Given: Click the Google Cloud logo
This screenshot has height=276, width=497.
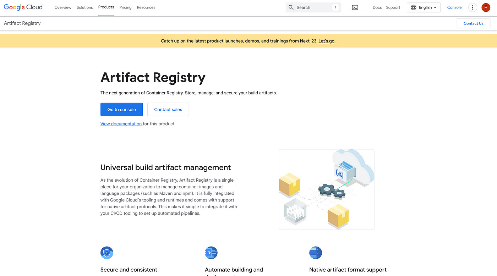Looking at the screenshot, I should (x=23, y=7).
